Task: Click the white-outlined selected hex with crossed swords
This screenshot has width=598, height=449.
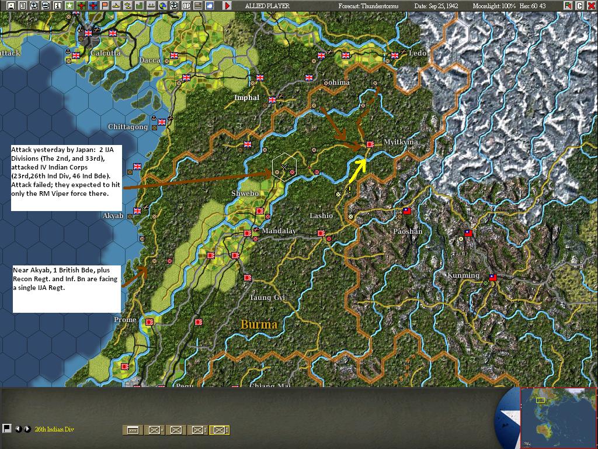Action: coord(284,167)
